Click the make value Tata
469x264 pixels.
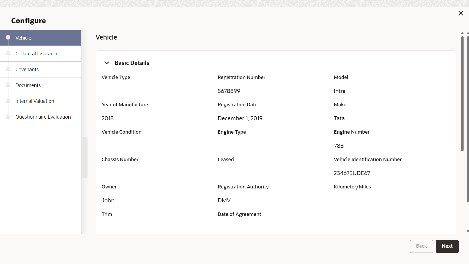click(x=339, y=118)
